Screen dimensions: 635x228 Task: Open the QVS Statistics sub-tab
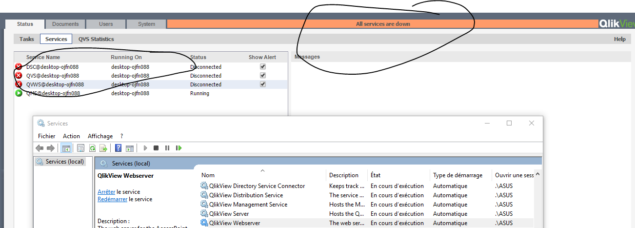(96, 39)
